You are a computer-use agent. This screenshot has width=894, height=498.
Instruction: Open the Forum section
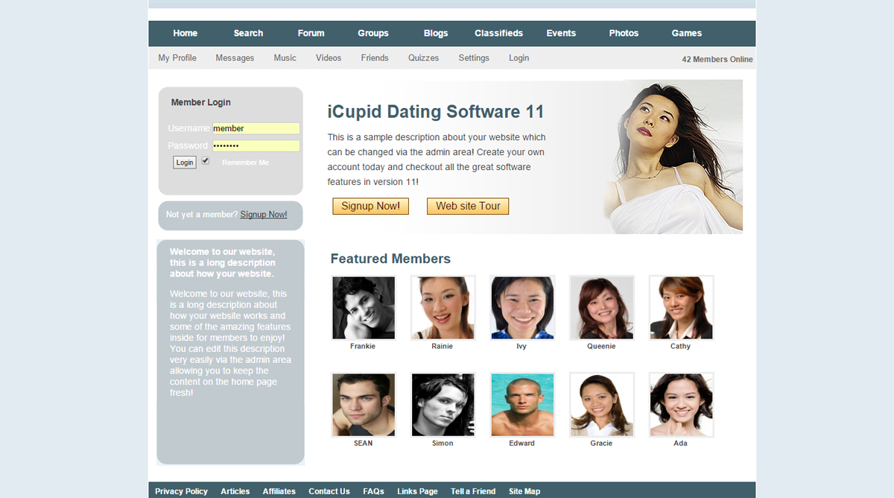point(311,34)
